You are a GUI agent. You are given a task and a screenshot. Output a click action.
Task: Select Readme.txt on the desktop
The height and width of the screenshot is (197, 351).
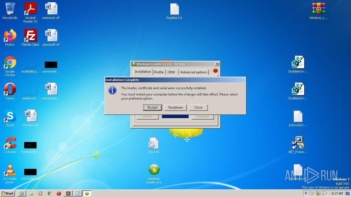click(x=174, y=11)
